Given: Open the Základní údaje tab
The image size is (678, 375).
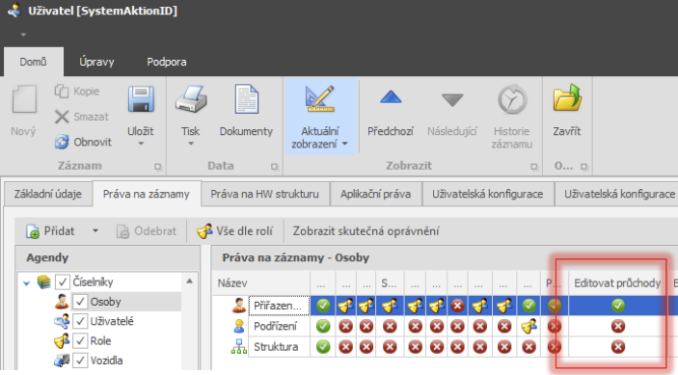Looking at the screenshot, I should 48,194.
